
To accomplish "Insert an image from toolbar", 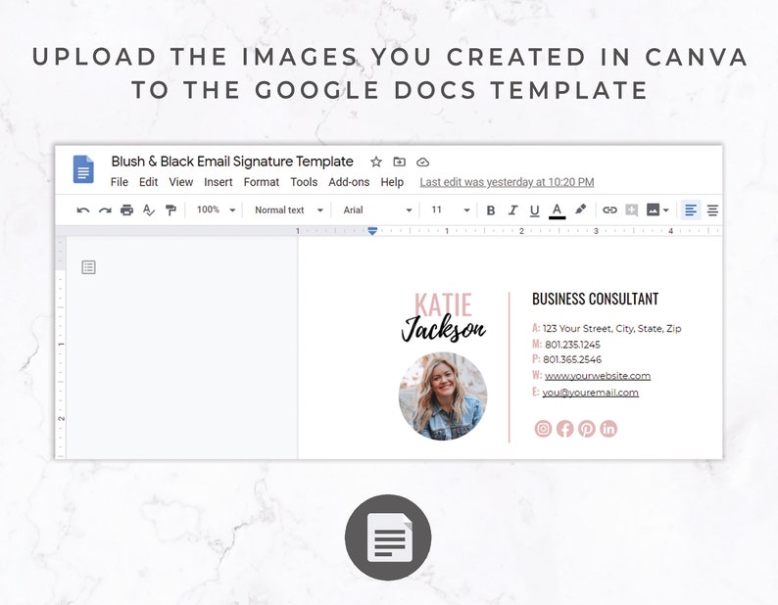I will point(653,209).
